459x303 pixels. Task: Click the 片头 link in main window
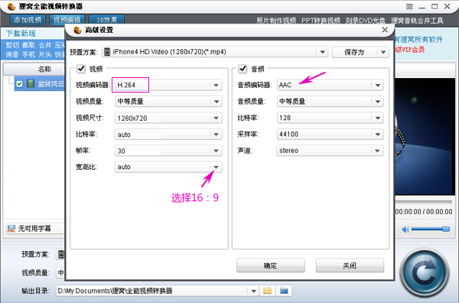coord(45,54)
